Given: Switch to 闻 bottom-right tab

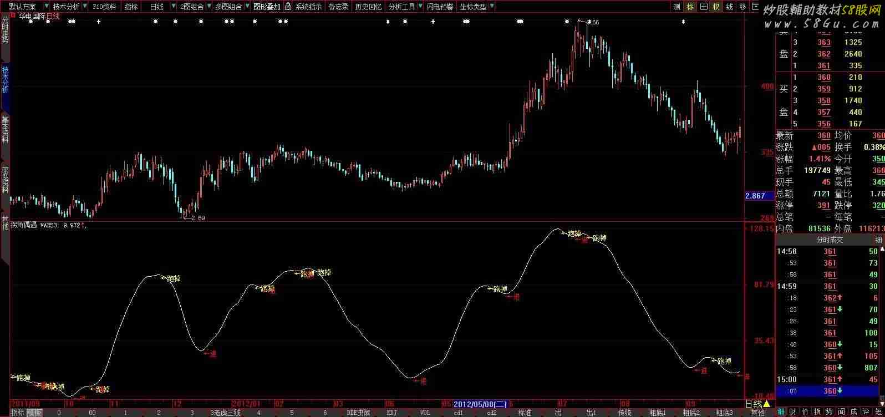Looking at the screenshot, I should (842, 412).
